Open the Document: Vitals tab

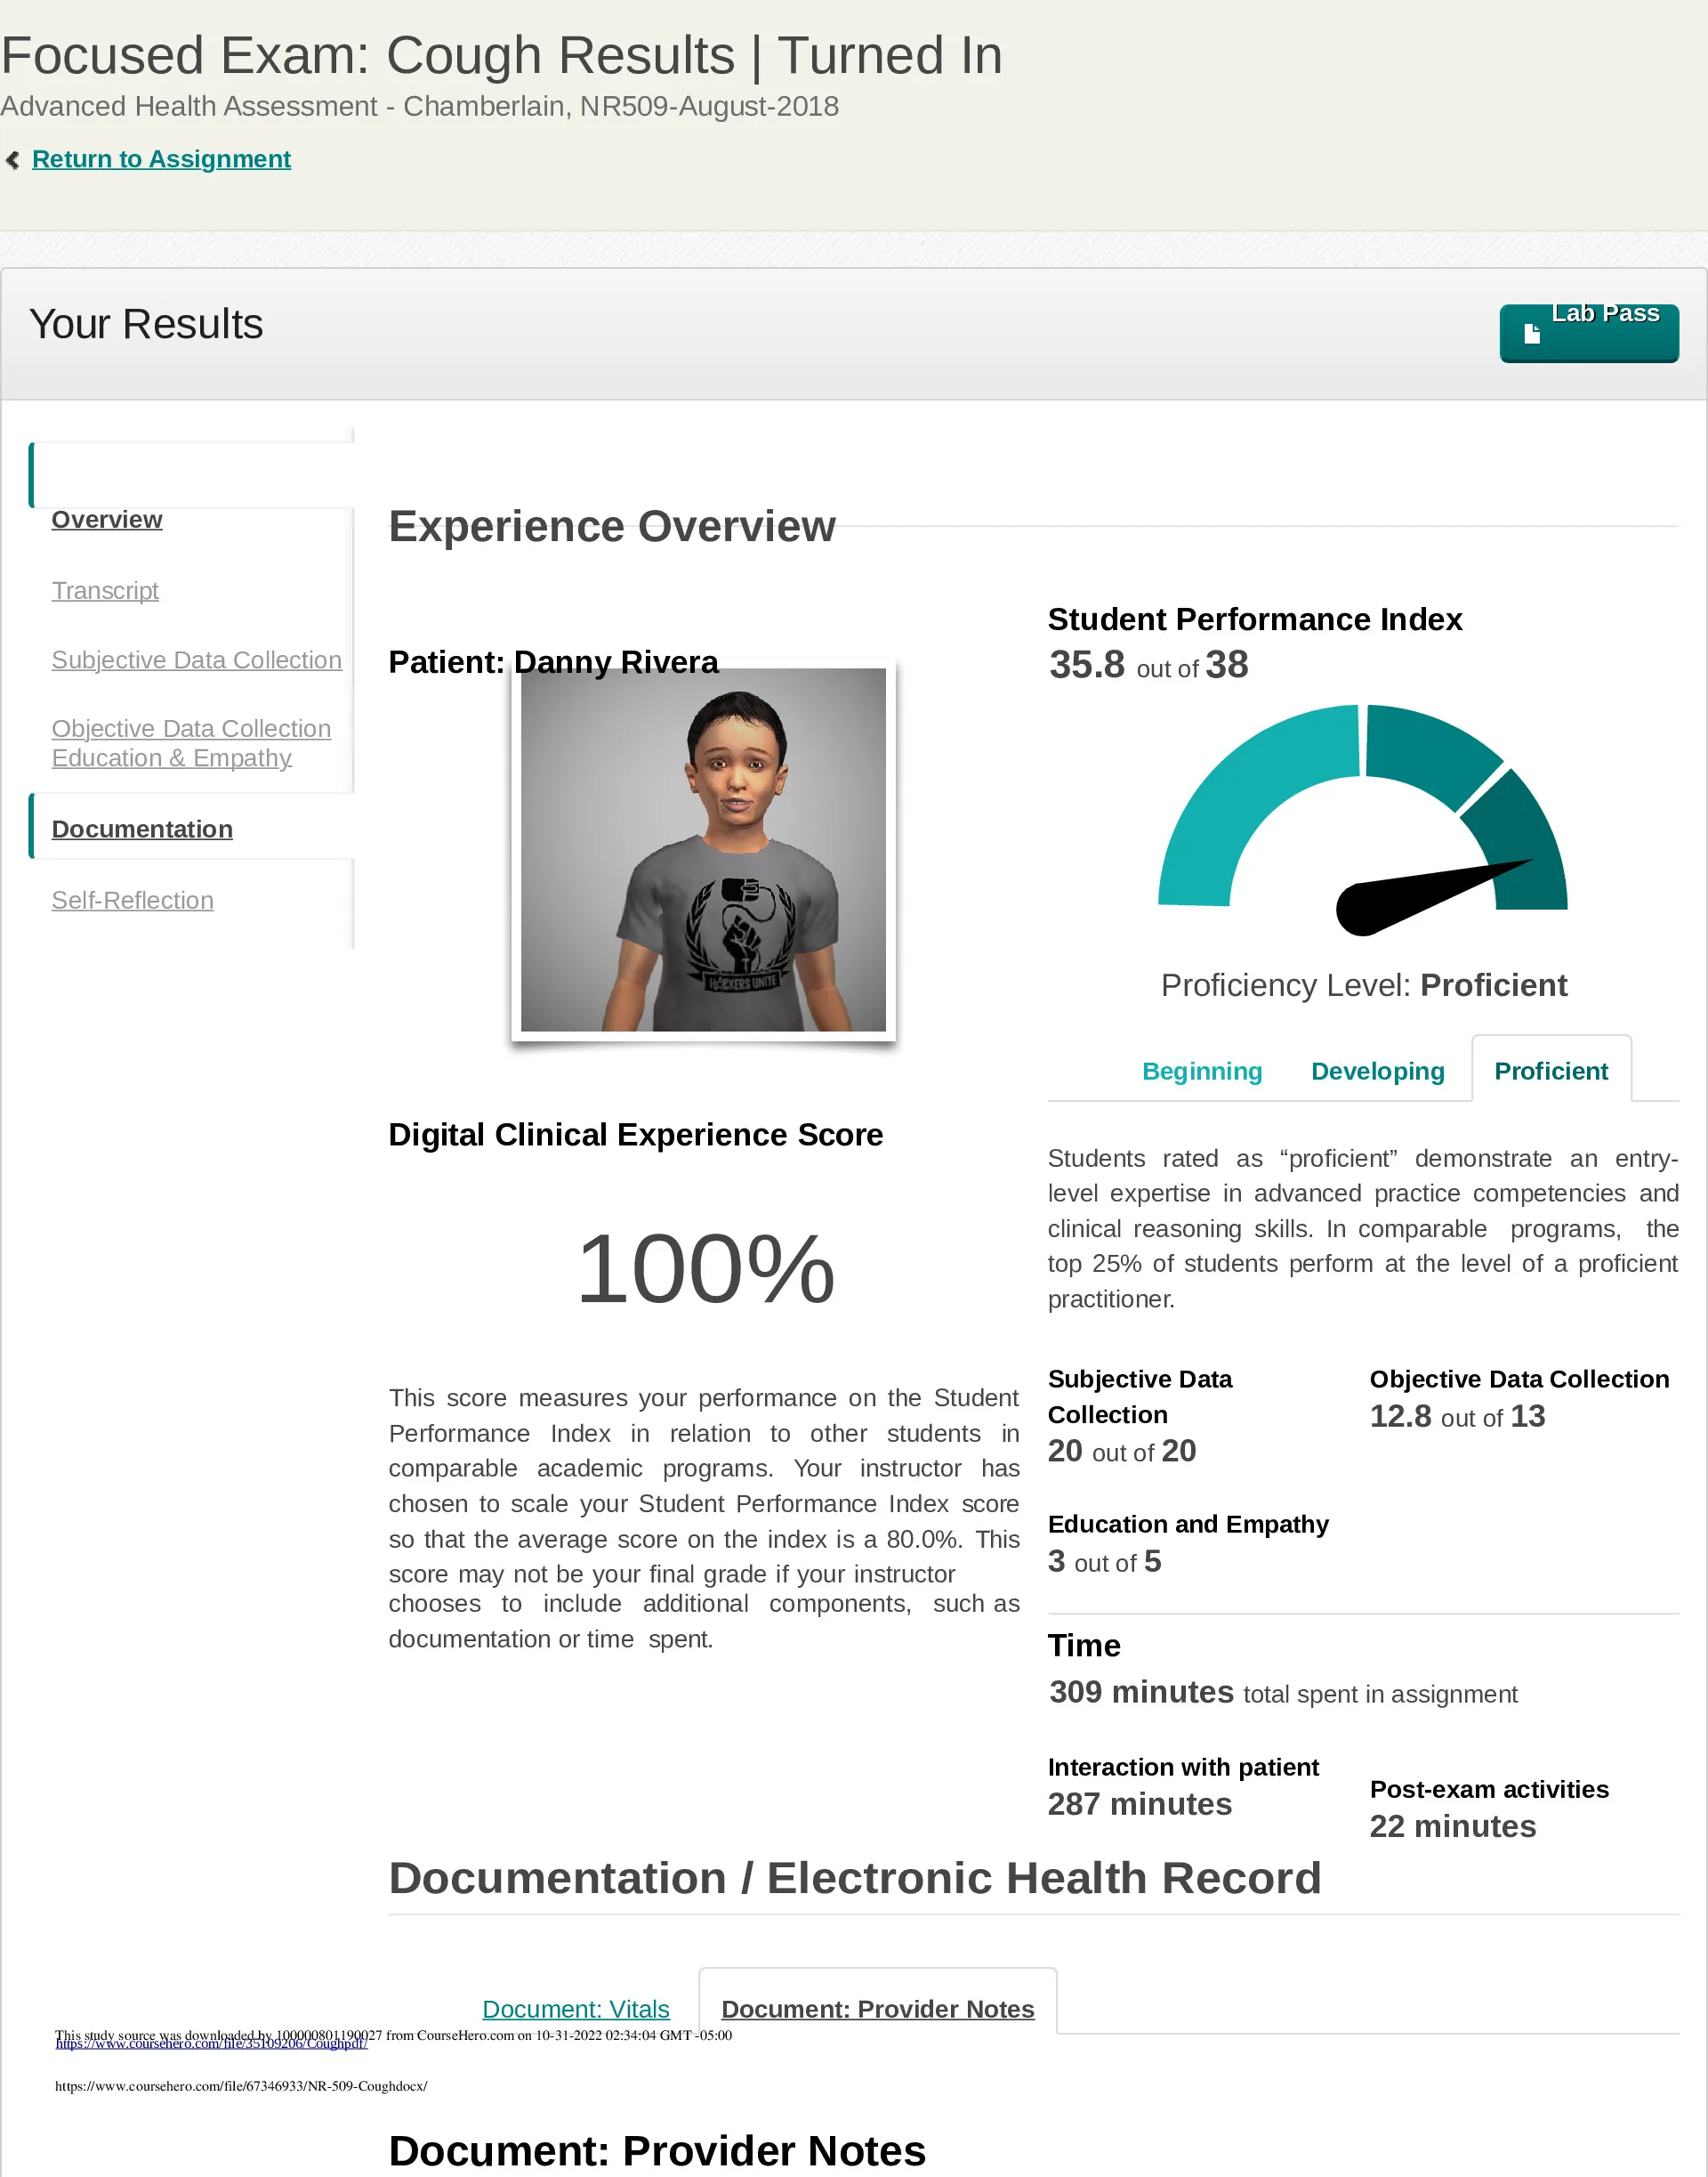[x=576, y=2009]
